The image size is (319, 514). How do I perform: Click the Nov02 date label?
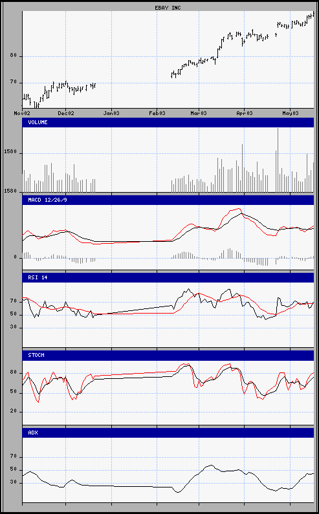click(x=22, y=113)
